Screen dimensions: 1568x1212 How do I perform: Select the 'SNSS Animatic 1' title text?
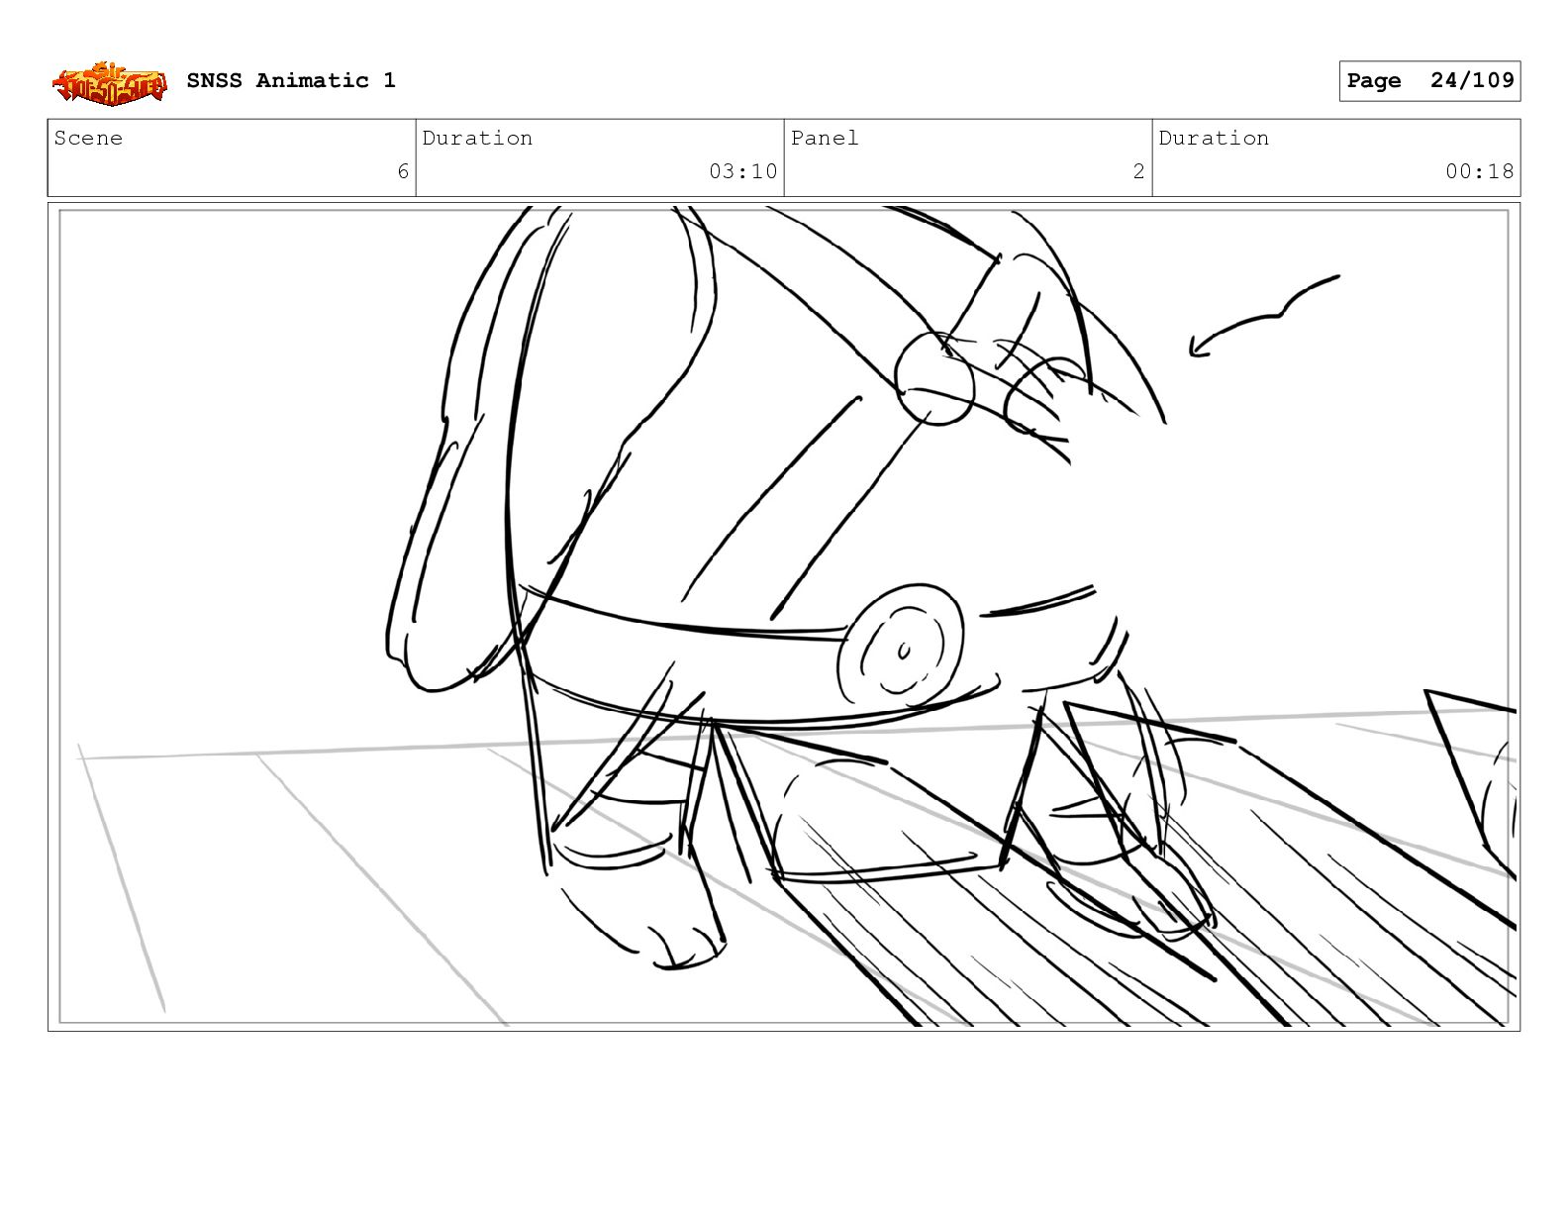[x=291, y=80]
